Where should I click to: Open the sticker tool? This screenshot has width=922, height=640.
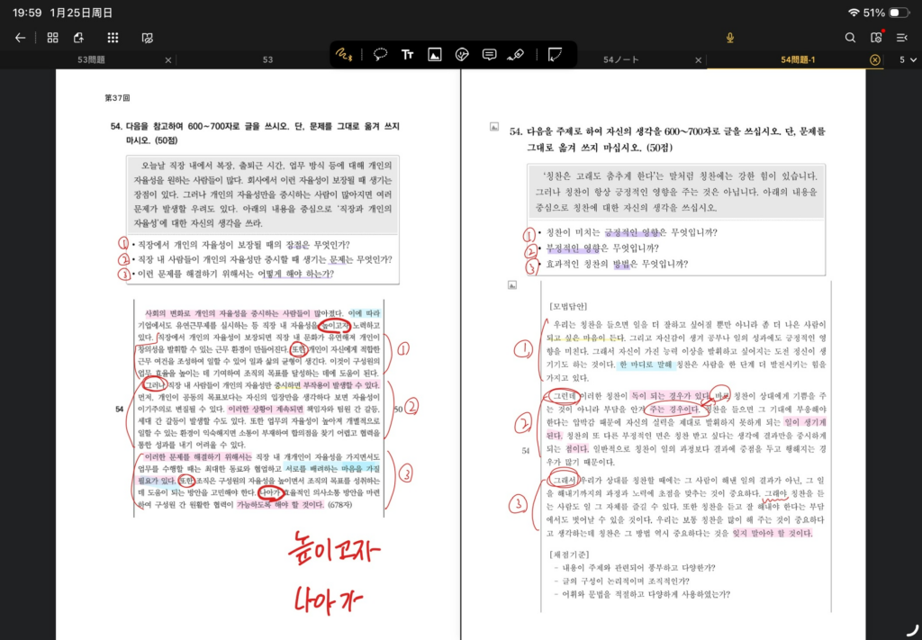tap(462, 54)
